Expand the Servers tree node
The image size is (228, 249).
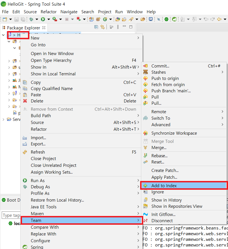point(3,119)
